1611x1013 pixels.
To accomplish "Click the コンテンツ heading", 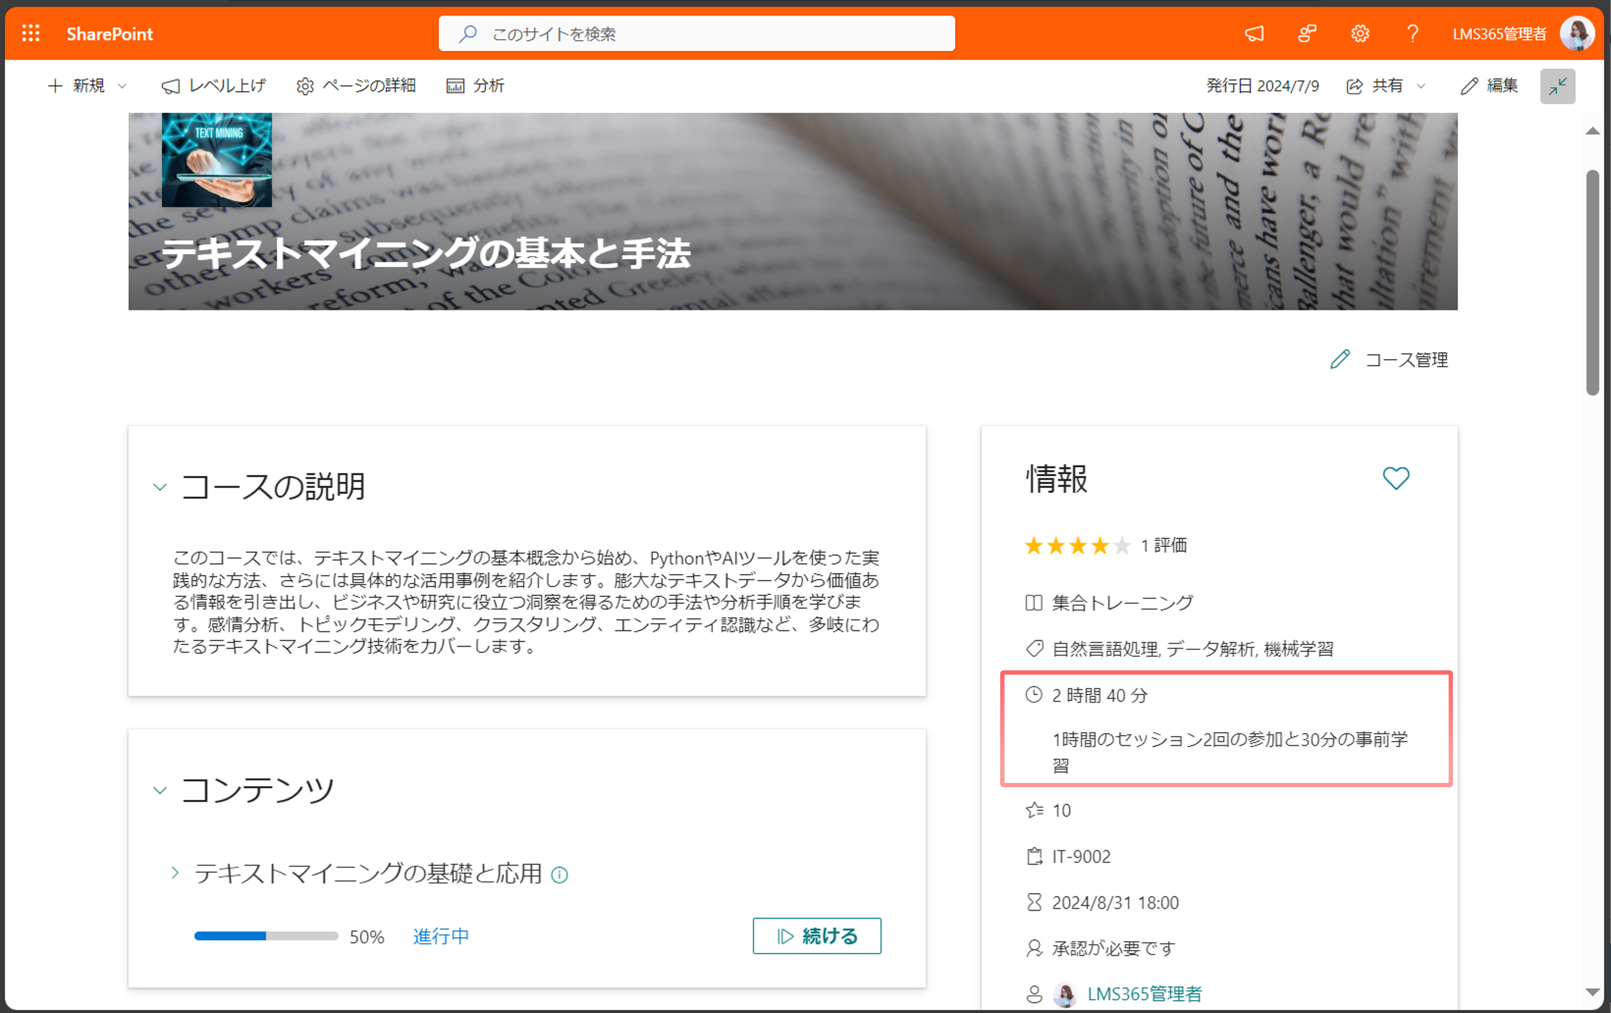I will [x=257, y=790].
